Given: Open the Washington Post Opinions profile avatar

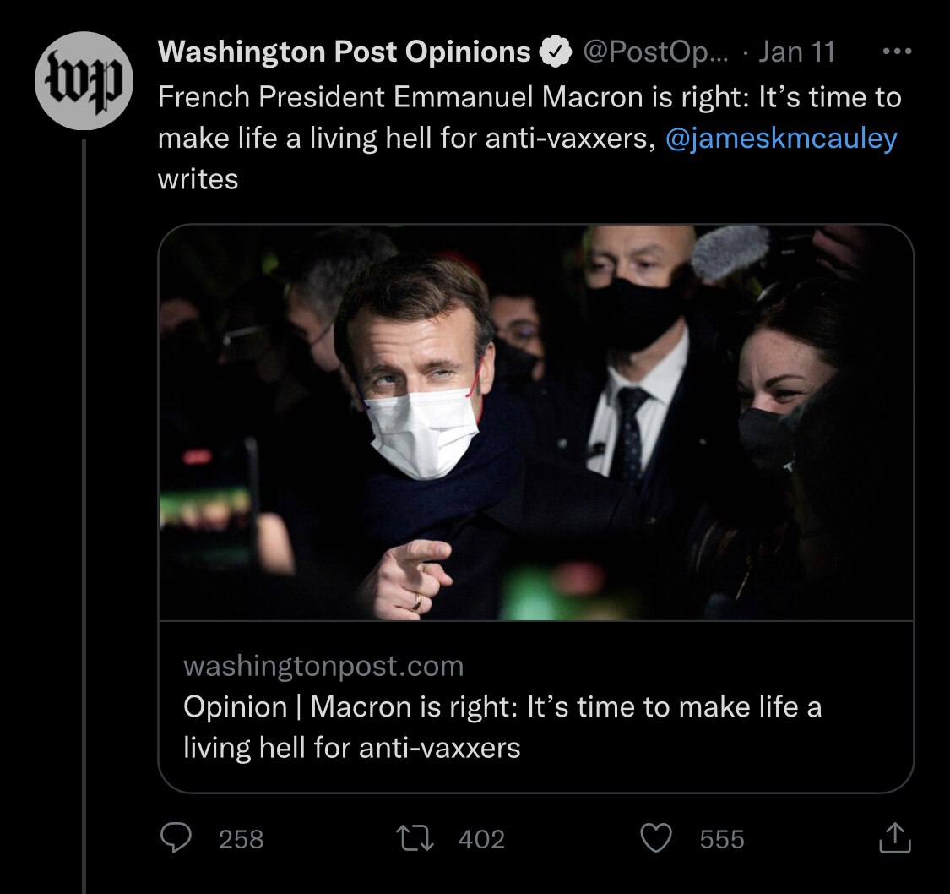Looking at the screenshot, I should pos(84,81).
